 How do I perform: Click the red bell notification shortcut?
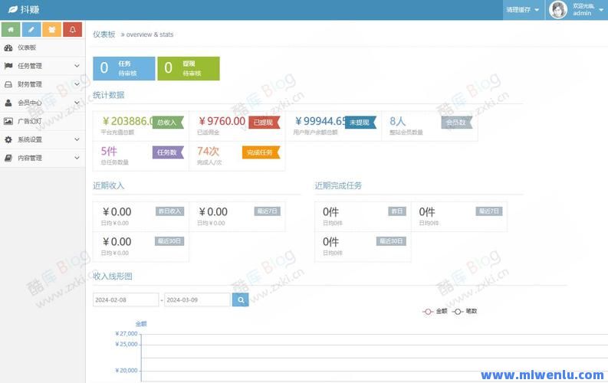tap(73, 29)
